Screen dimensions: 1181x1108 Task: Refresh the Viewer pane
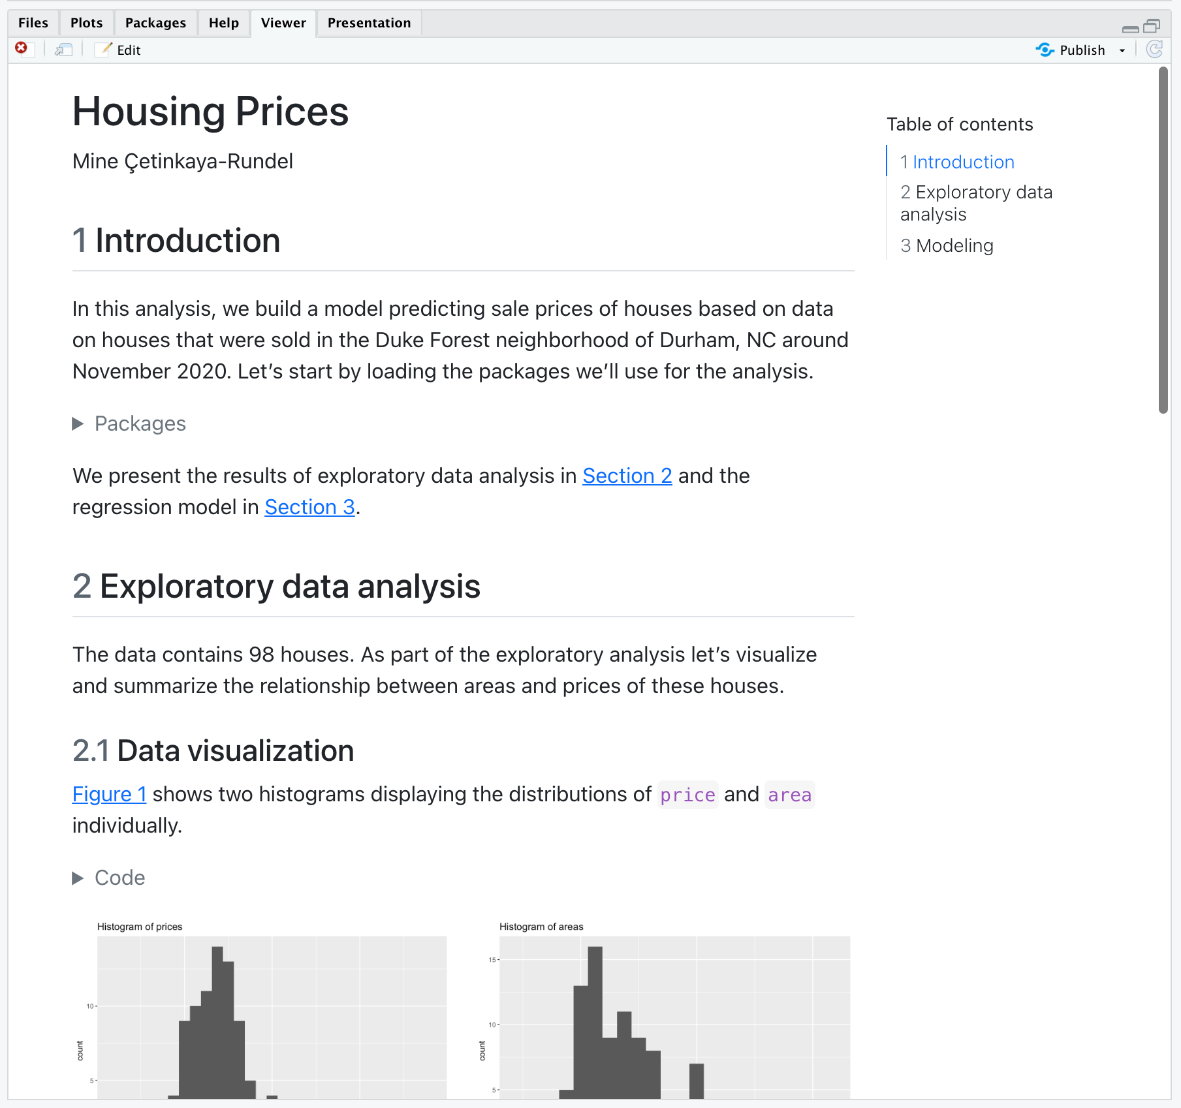coord(1155,50)
